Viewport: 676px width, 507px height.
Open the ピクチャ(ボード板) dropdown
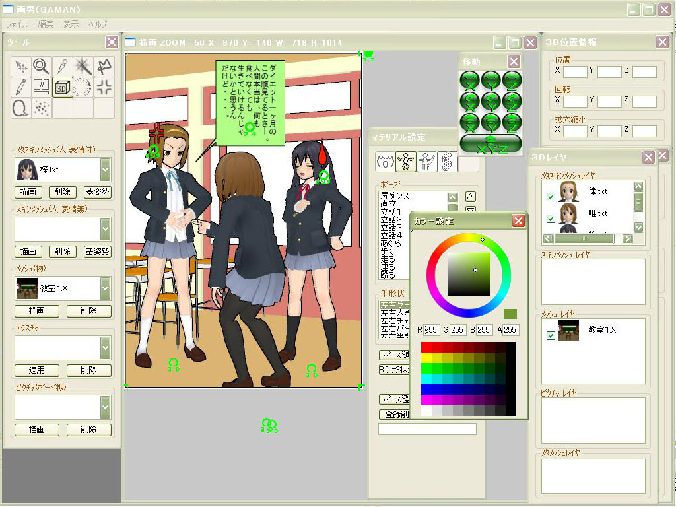click(106, 407)
